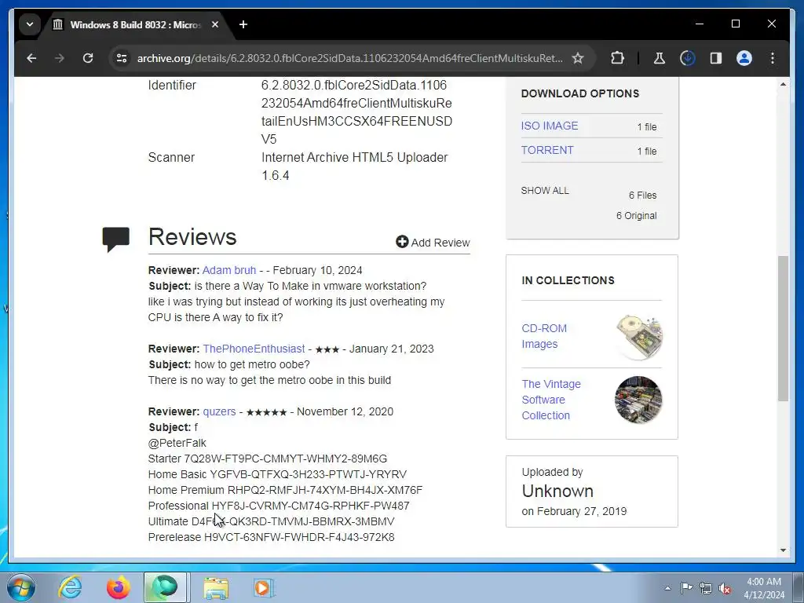Click the CD-ROM Images collection thumbnail
The width and height of the screenshot is (804, 603).
coord(639,337)
